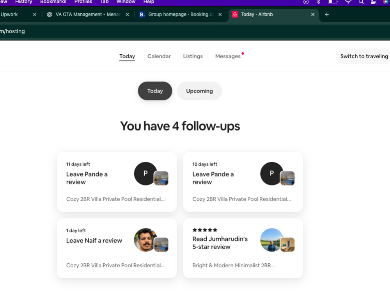Click Jumharudin's profile photo

click(271, 240)
